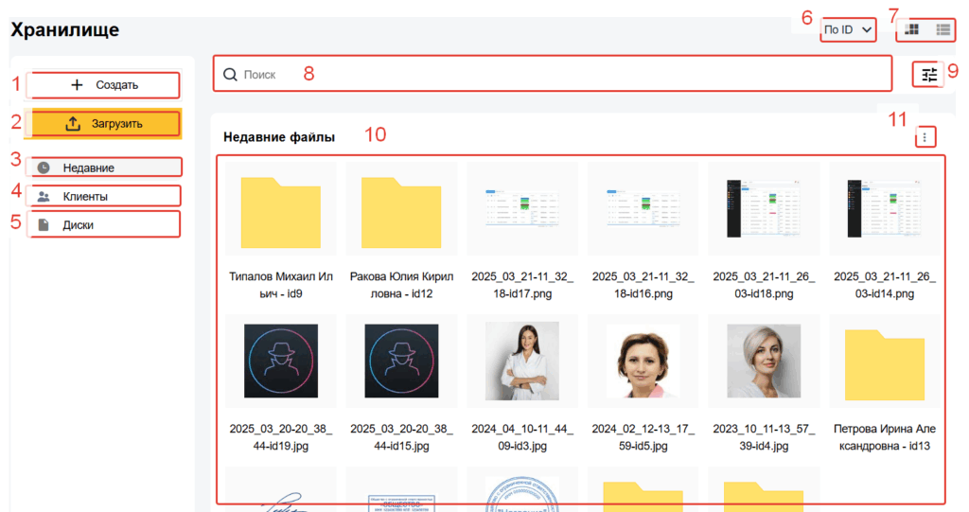Open the Недавние section
969x512 pixels.
coord(104,168)
